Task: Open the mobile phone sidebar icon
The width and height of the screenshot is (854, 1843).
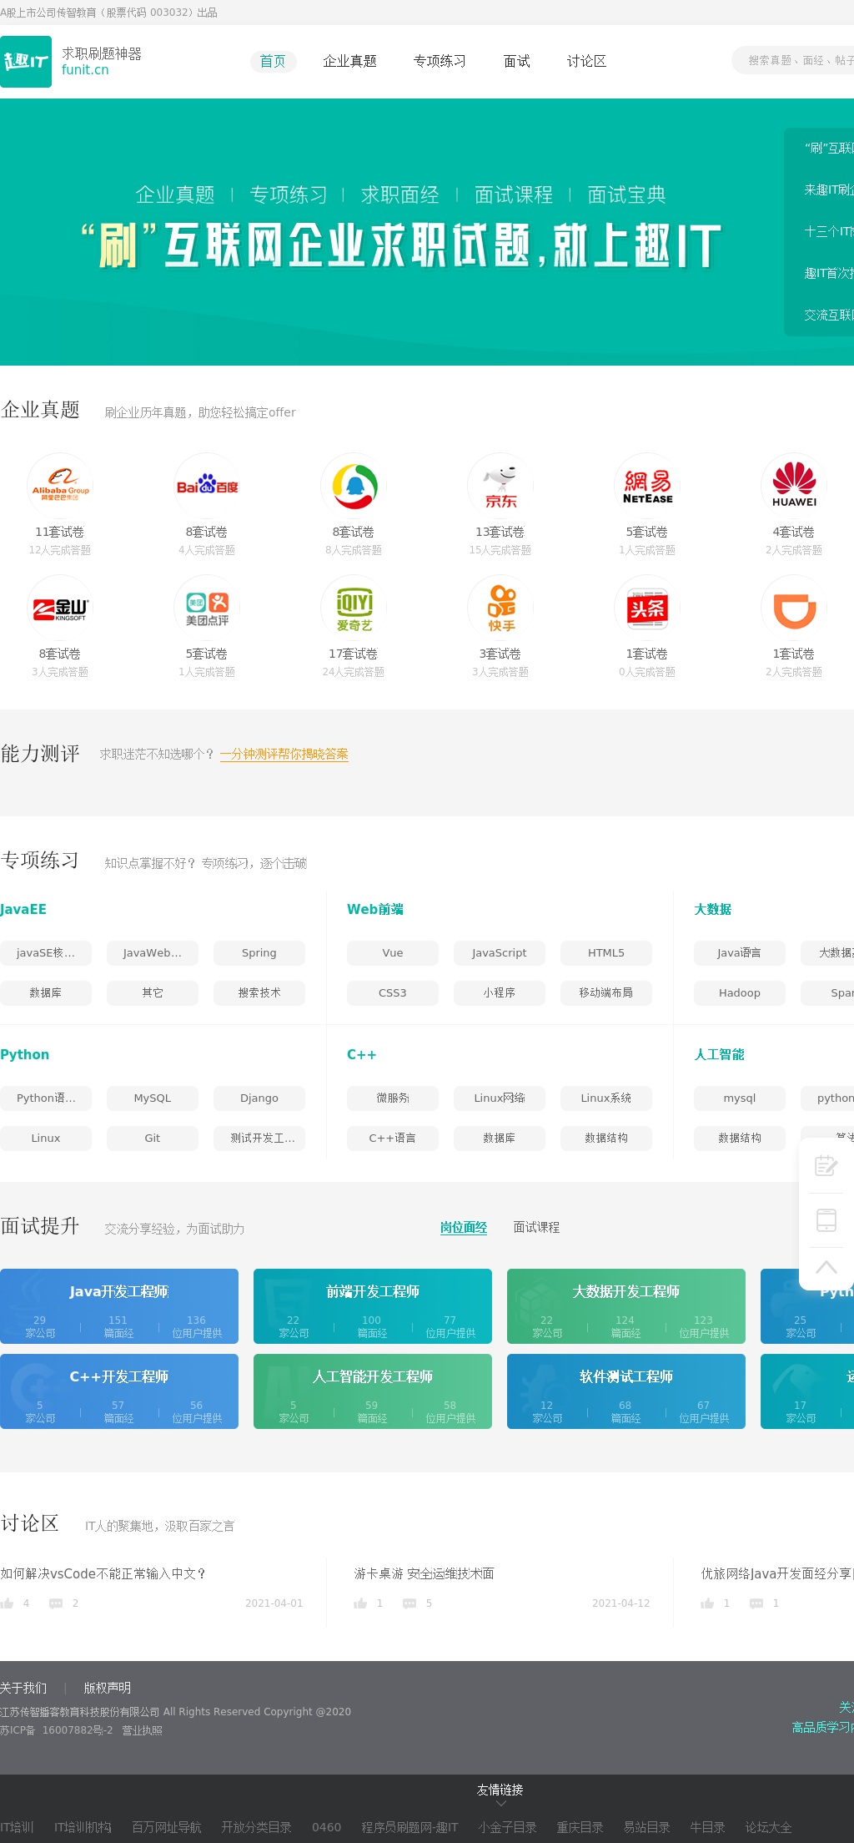Action: tap(826, 1220)
